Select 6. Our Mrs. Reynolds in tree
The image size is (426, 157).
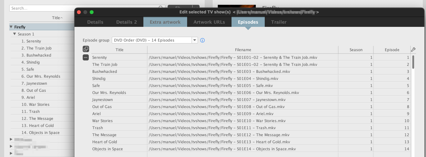coord(41,76)
